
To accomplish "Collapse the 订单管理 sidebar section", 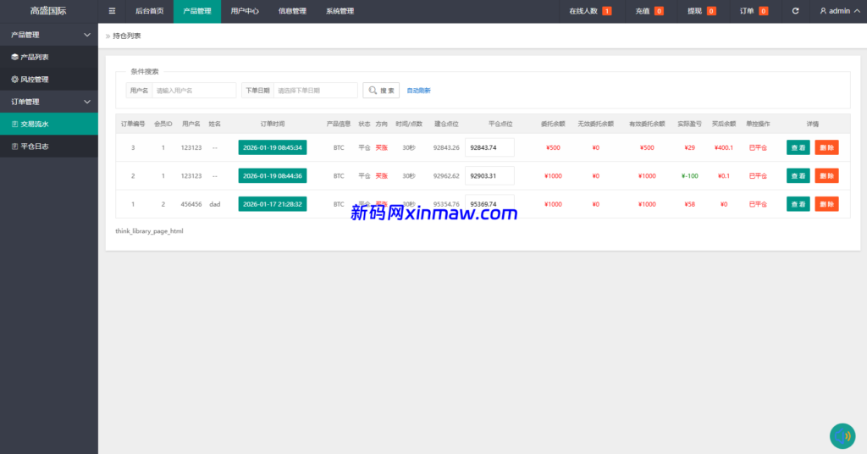I will pyautogui.click(x=49, y=102).
